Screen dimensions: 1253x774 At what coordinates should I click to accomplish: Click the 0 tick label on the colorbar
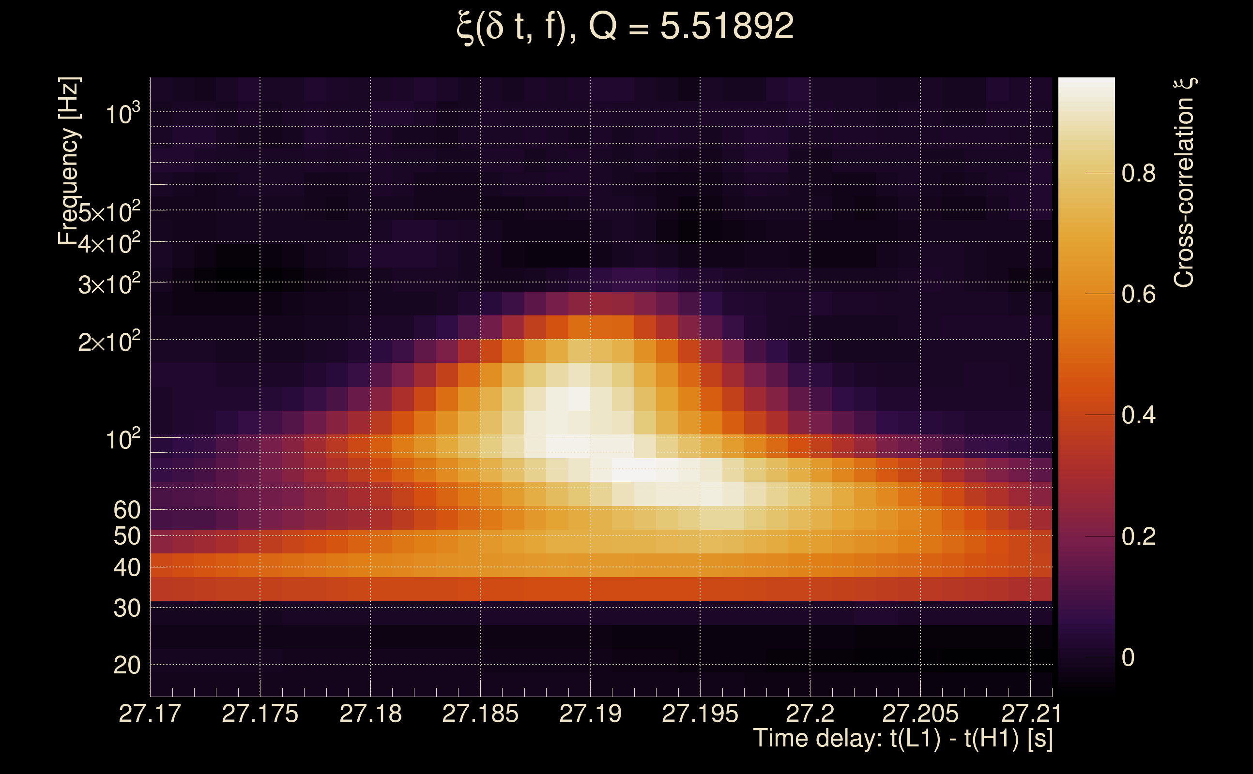(1128, 657)
